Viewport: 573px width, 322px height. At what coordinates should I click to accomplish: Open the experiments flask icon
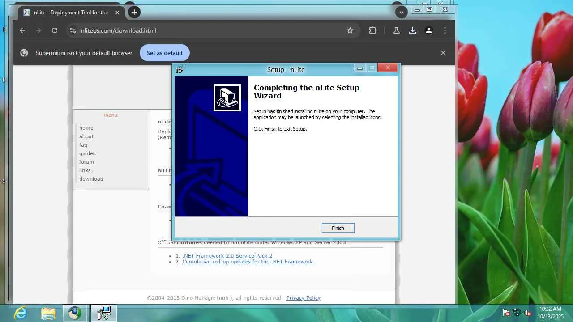[x=396, y=30]
